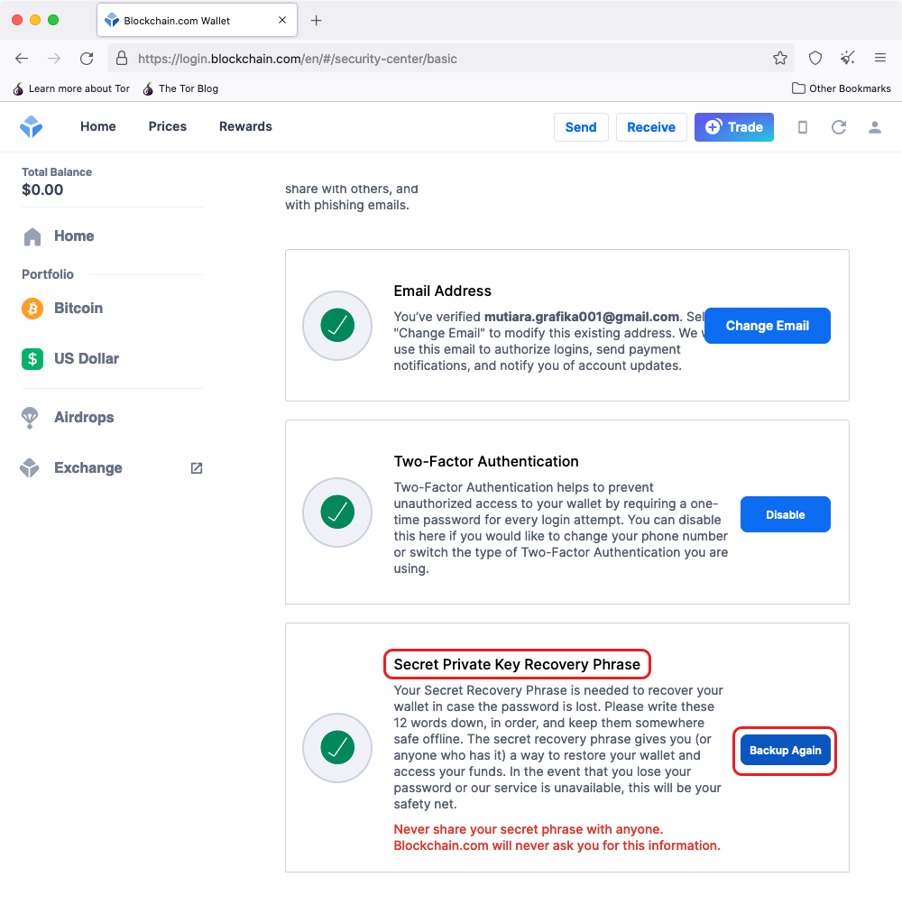The width and height of the screenshot is (902, 914).
Task: Open Prices in the top navigation
Action: pyautogui.click(x=168, y=126)
